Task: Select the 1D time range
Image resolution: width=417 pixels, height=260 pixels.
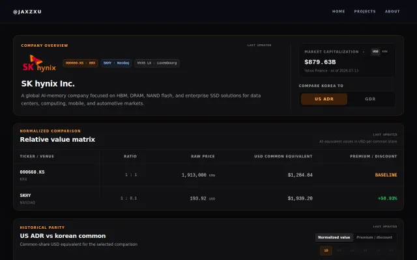Action: pos(326,250)
